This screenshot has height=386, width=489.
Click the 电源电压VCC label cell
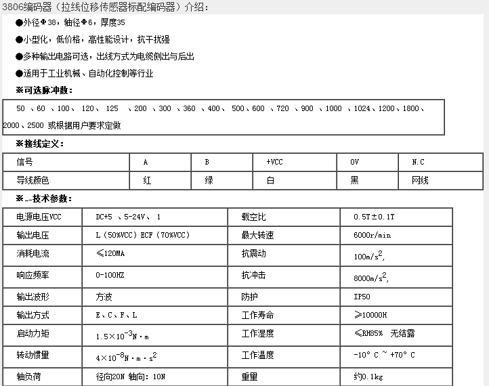pyautogui.click(x=39, y=217)
